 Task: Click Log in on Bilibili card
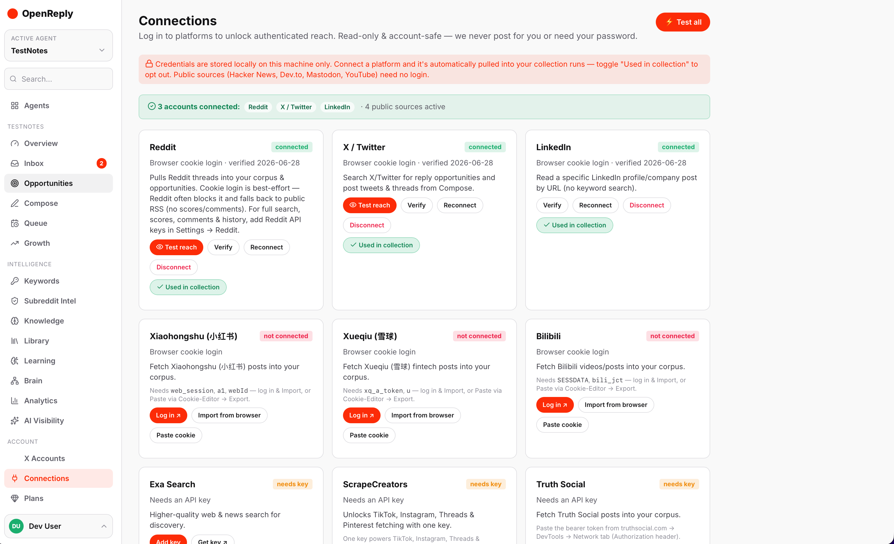(555, 405)
